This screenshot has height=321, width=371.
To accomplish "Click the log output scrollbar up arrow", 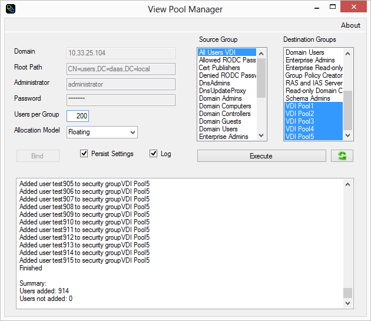I will [347, 184].
